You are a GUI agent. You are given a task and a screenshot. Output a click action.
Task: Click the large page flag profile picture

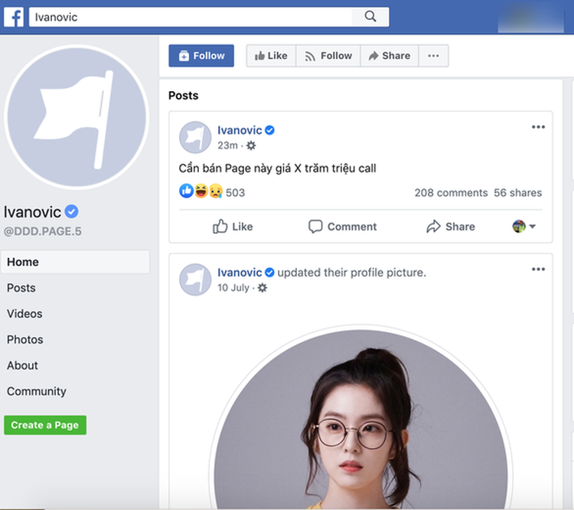pos(77,117)
